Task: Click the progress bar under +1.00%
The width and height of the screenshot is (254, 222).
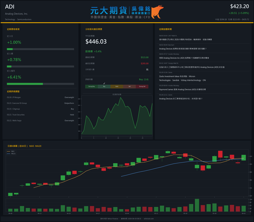Action: click(41, 49)
